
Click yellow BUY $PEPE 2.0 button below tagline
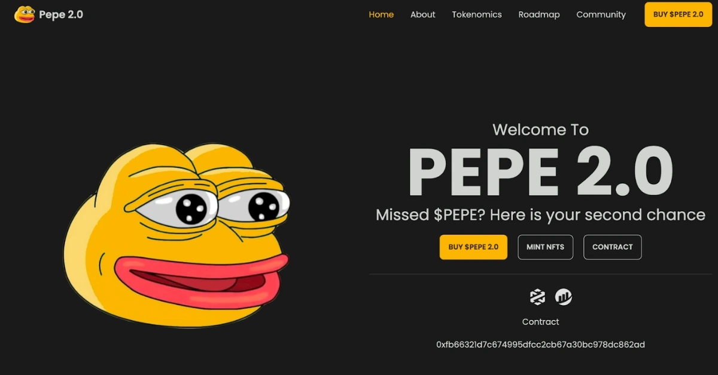(x=473, y=247)
